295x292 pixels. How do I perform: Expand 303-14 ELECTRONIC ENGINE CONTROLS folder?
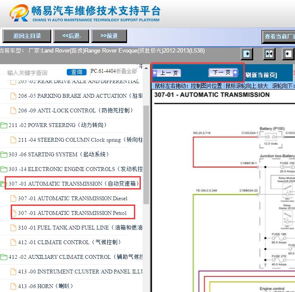point(76,169)
